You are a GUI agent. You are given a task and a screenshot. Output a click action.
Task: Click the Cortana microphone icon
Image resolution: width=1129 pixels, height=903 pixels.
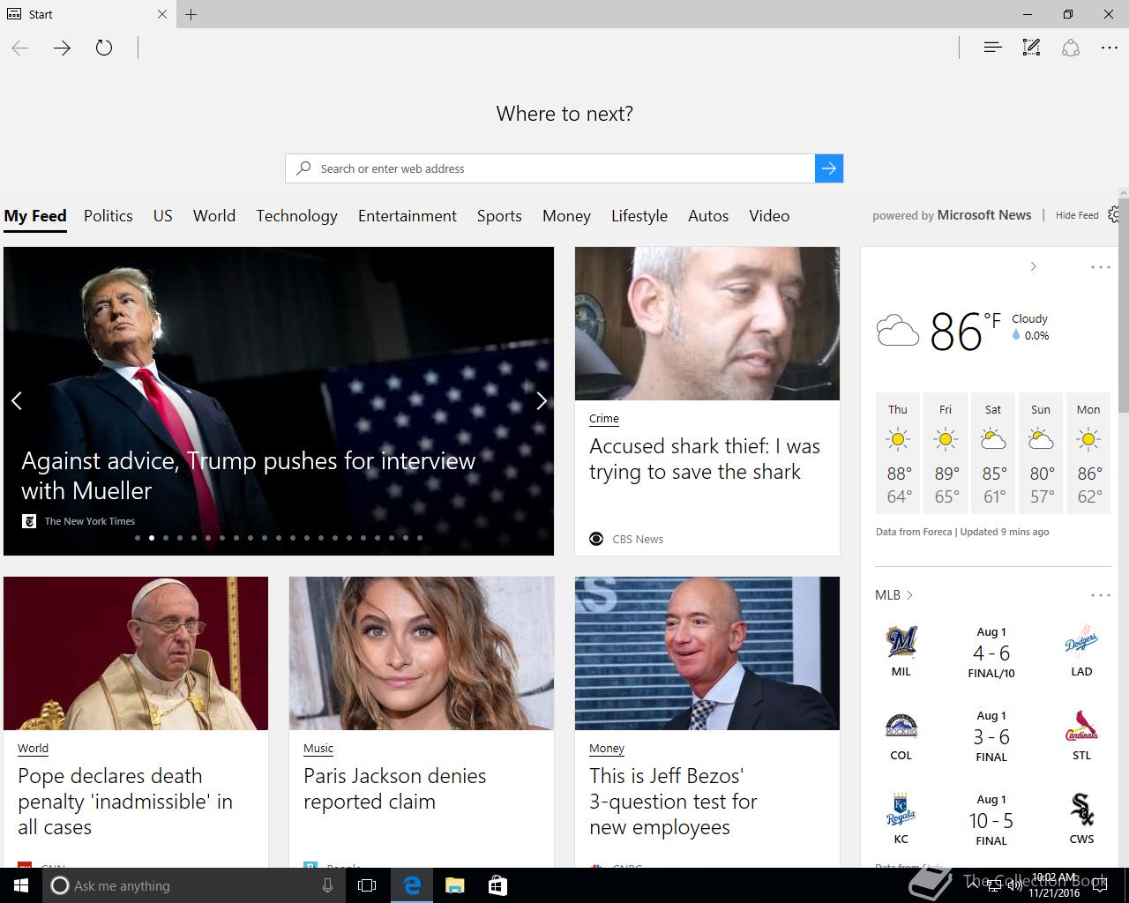[327, 885]
